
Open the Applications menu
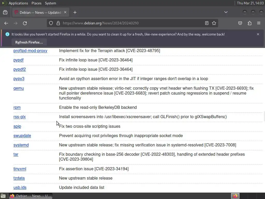click(x=18, y=3)
